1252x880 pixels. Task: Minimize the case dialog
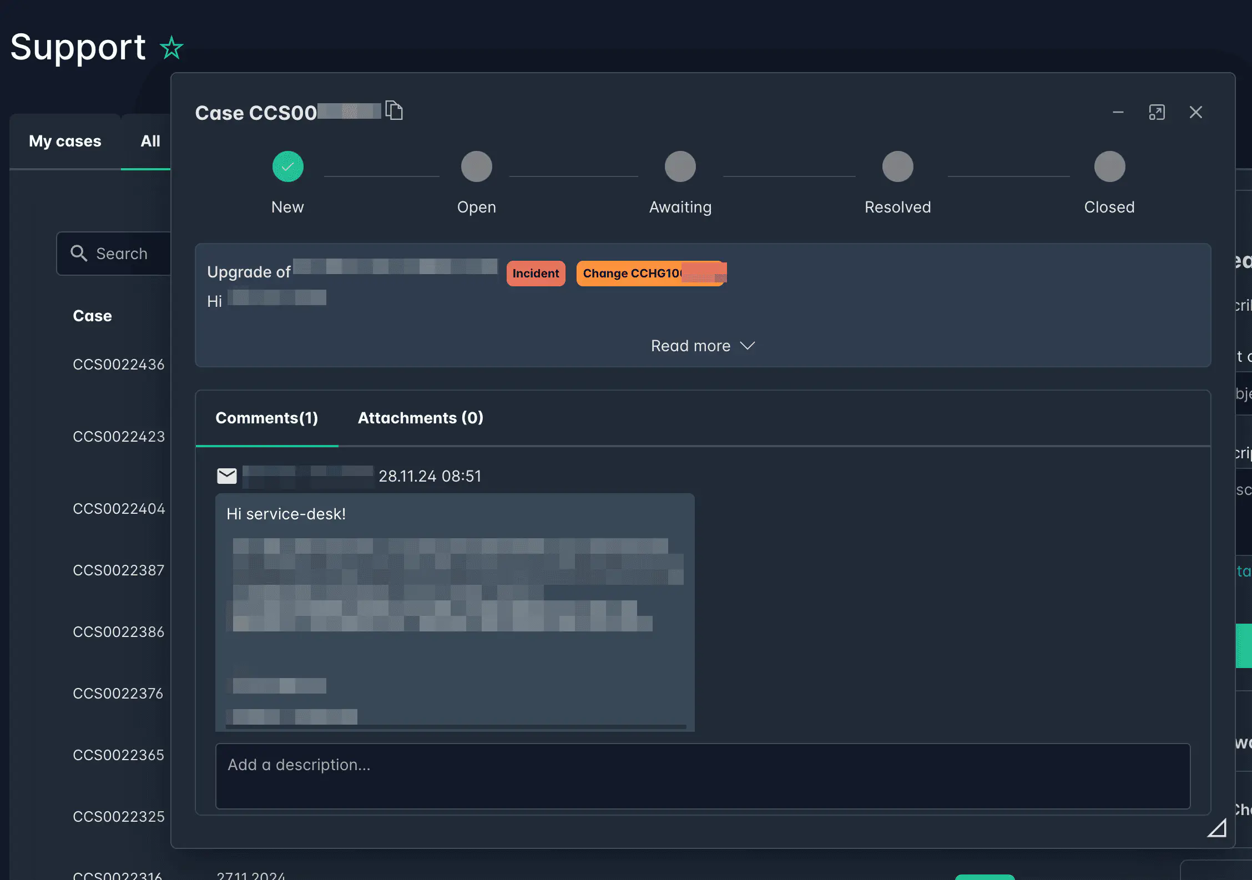coord(1118,113)
